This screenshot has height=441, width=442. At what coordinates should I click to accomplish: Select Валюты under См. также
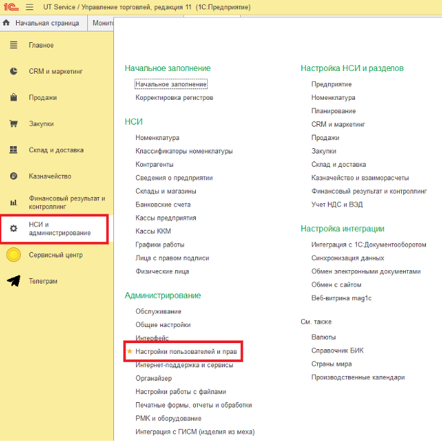click(x=323, y=337)
